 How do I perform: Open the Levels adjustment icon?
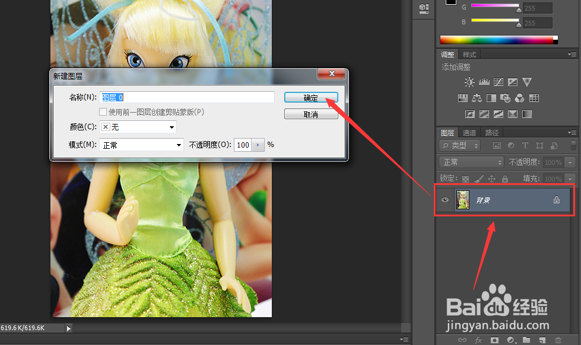pos(484,82)
